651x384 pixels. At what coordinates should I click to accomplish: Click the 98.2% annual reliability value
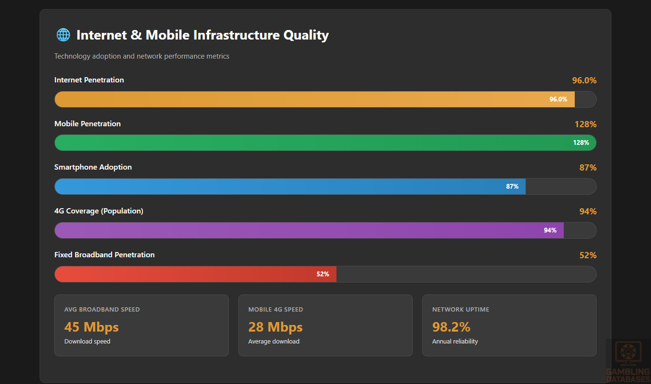pos(451,327)
